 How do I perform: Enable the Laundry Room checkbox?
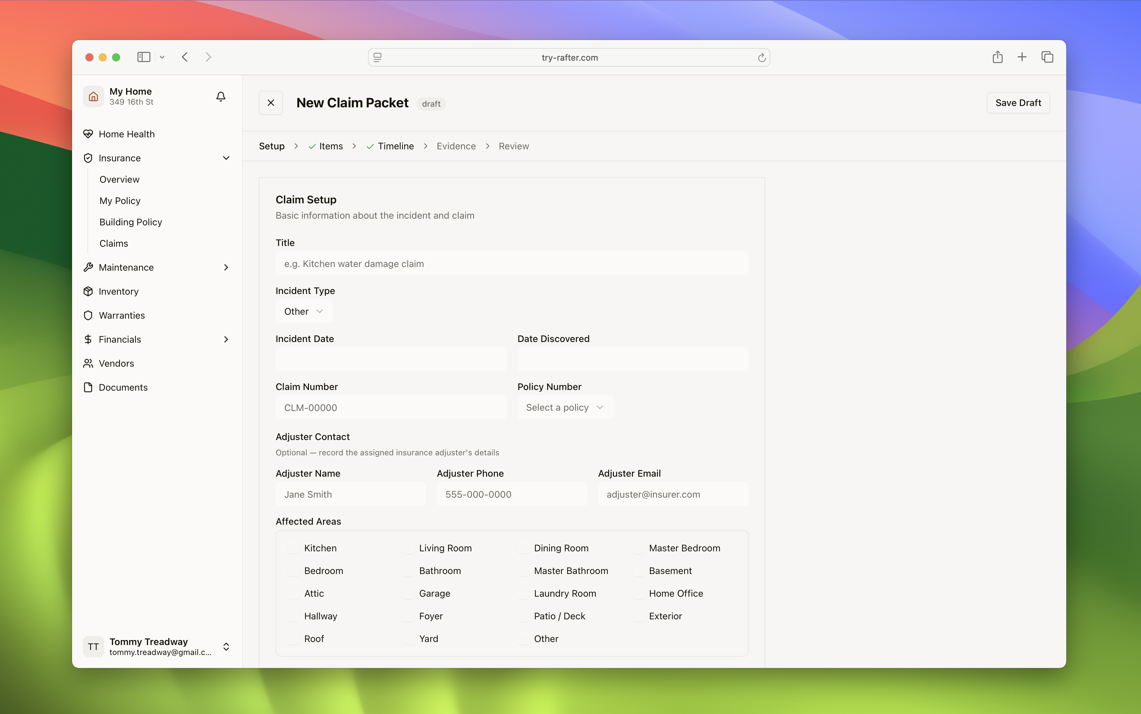(523, 593)
